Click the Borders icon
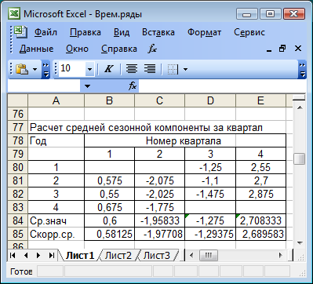313x284 pixels. point(173,70)
